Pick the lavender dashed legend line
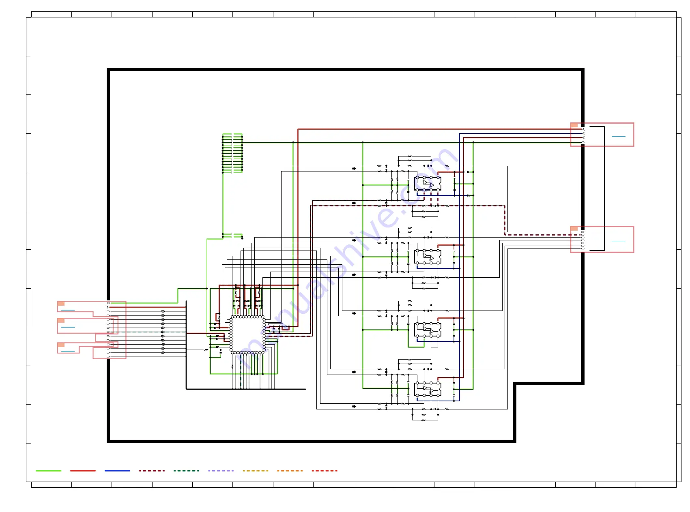 pos(221,471)
